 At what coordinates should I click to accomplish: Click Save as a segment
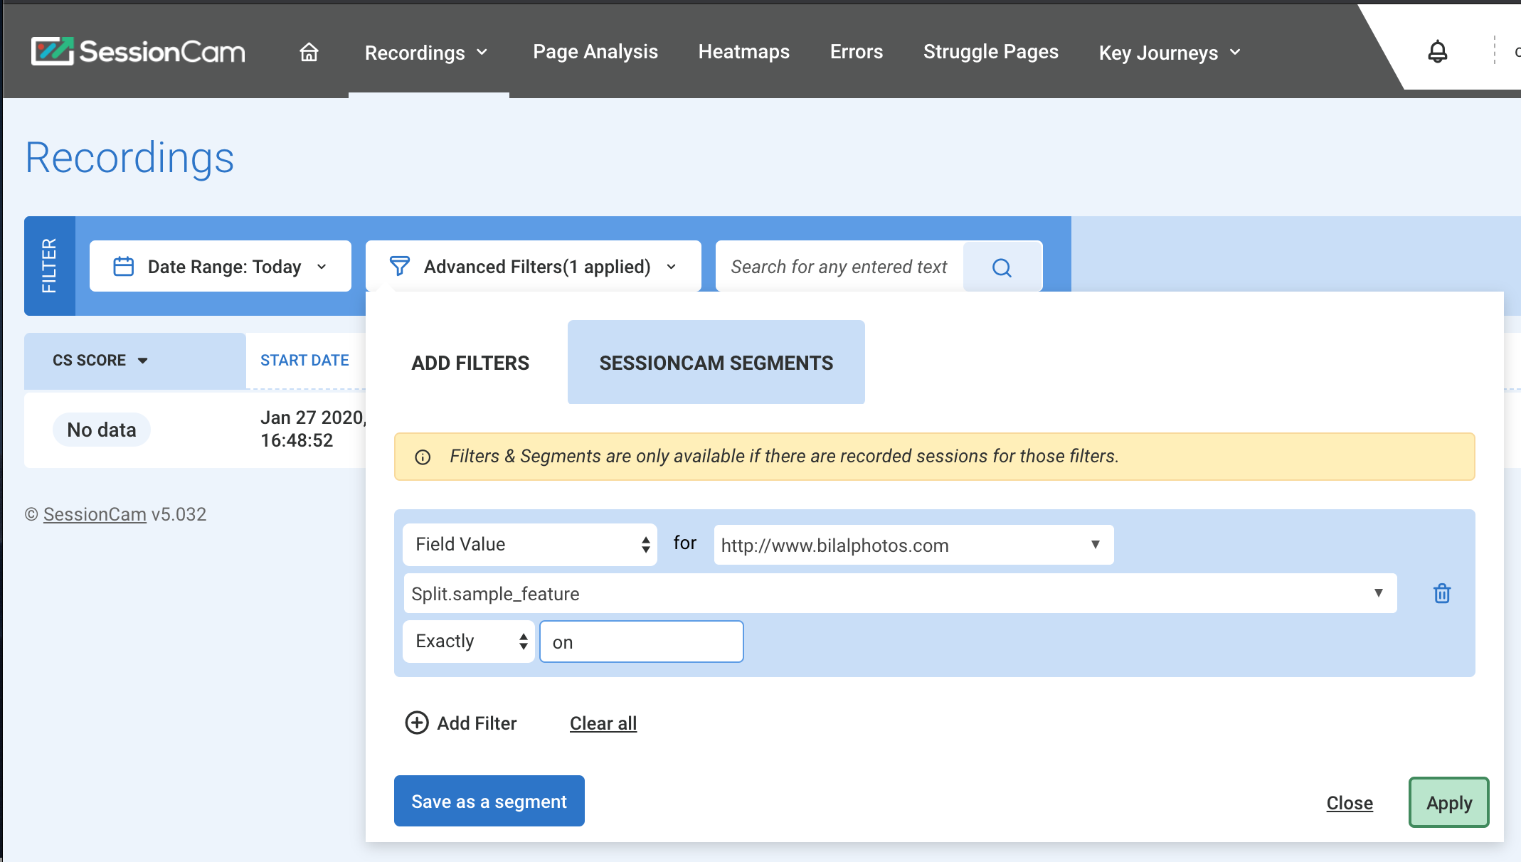tap(489, 802)
